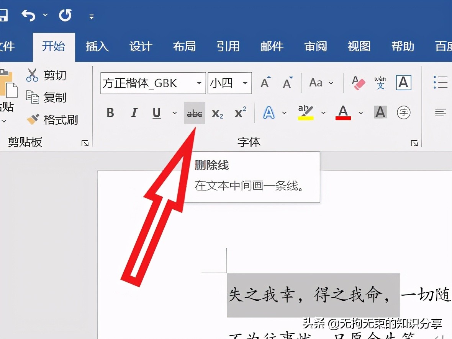Open the Phonetic Guide tool
Screen dimensions: 452x339
380,82
